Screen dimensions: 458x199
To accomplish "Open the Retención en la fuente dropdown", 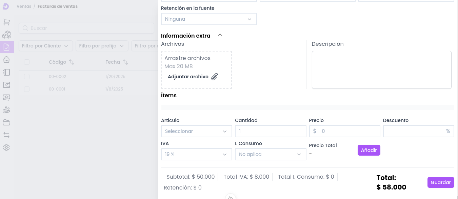I will tap(209, 19).
